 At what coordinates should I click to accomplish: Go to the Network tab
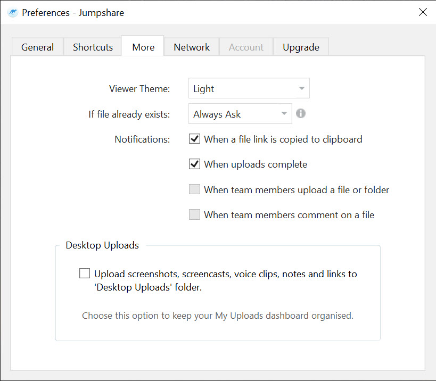(192, 47)
